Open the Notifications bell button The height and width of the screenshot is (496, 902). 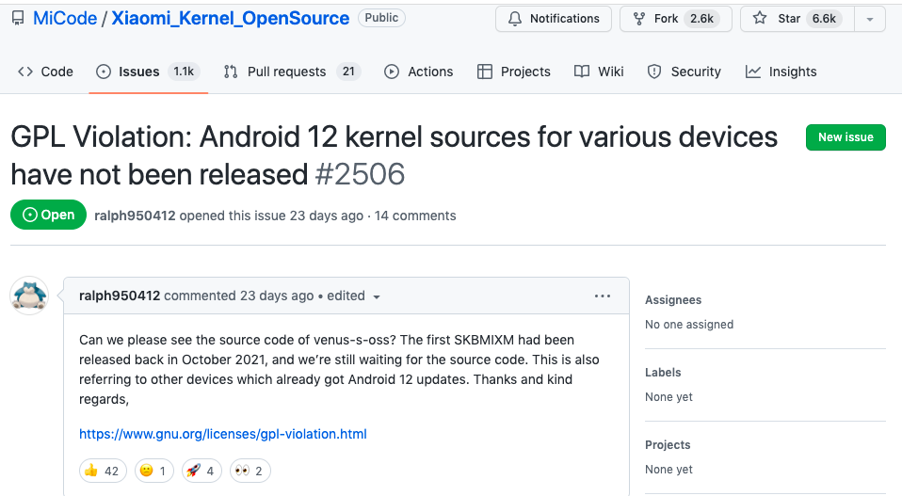click(x=554, y=19)
